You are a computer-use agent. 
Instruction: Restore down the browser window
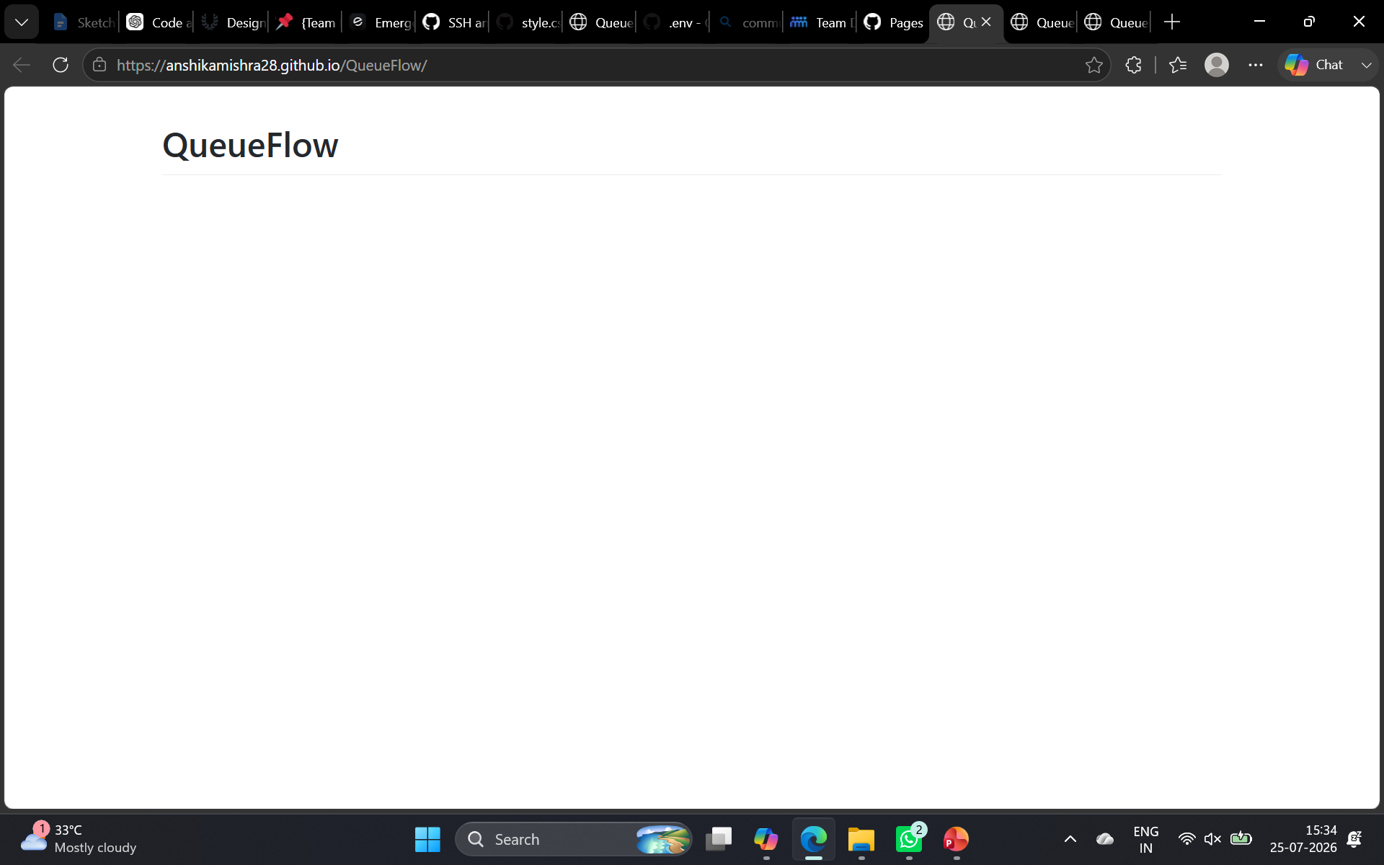pos(1309,22)
